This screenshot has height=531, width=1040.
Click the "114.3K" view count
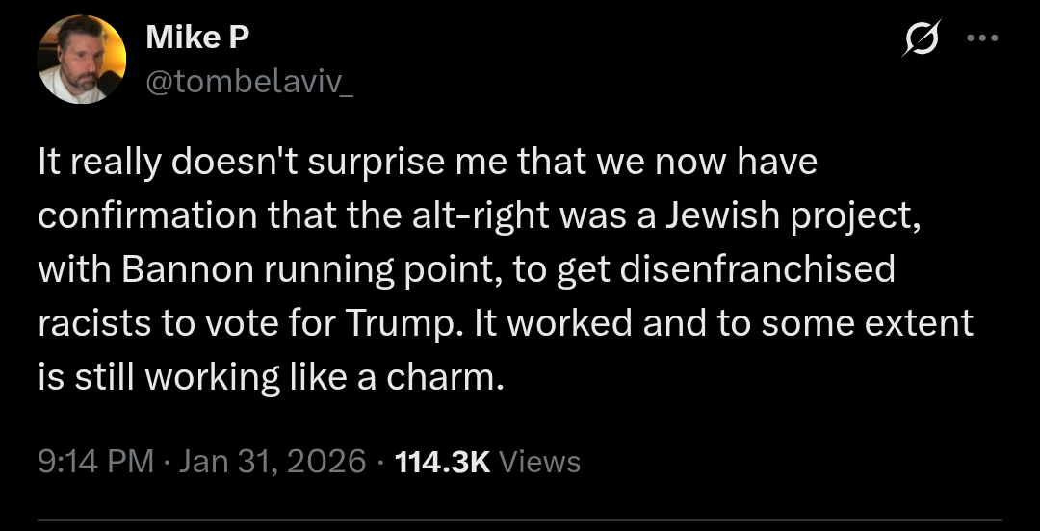point(444,462)
